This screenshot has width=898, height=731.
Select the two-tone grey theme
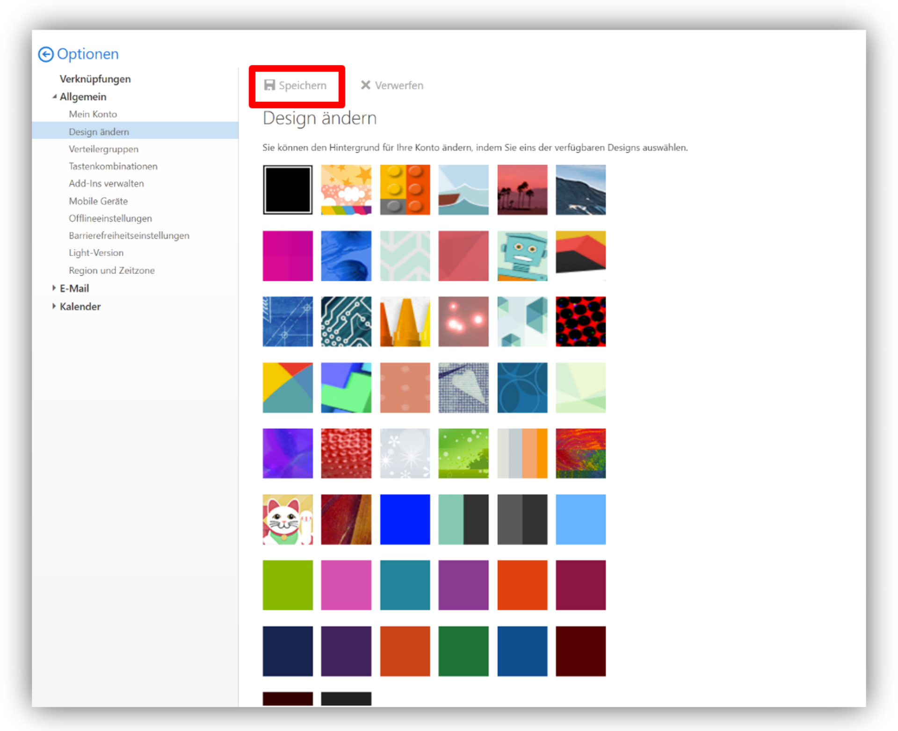tap(522, 519)
